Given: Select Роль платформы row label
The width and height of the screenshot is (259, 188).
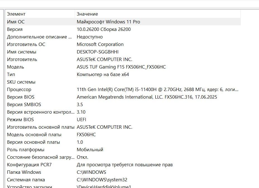Looking at the screenshot, I should coord(26,150).
